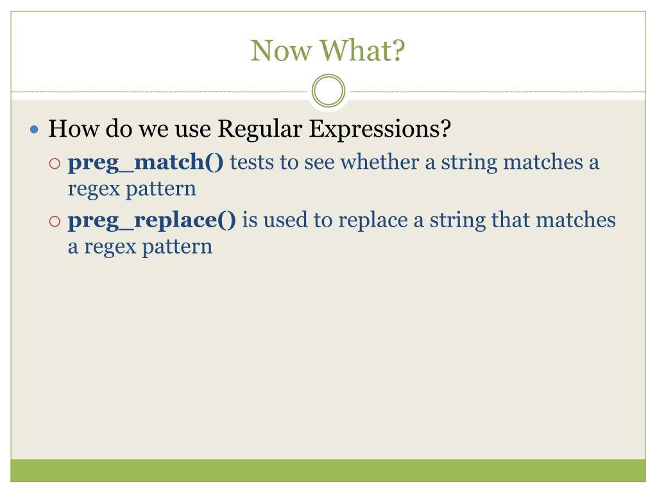Image resolution: width=657 pixels, height=493 pixels.
Task: Click the words 'regex pattern' under preg_match
Action: 132,189
